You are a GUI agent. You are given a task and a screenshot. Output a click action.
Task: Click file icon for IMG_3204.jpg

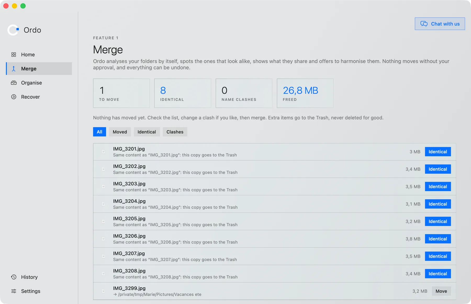(x=103, y=204)
